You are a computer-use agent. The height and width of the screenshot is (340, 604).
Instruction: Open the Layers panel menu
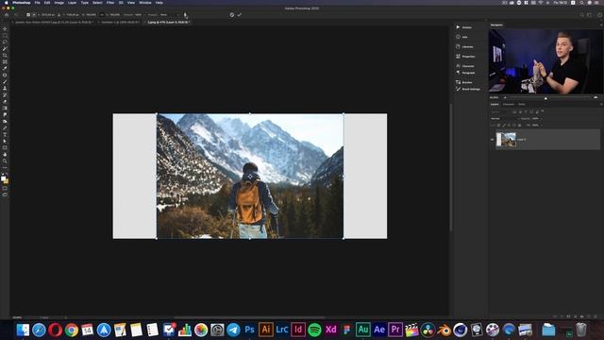pyautogui.click(x=601, y=104)
